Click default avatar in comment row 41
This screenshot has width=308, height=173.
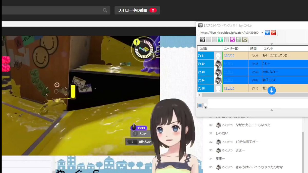pyautogui.click(x=218, y=55)
